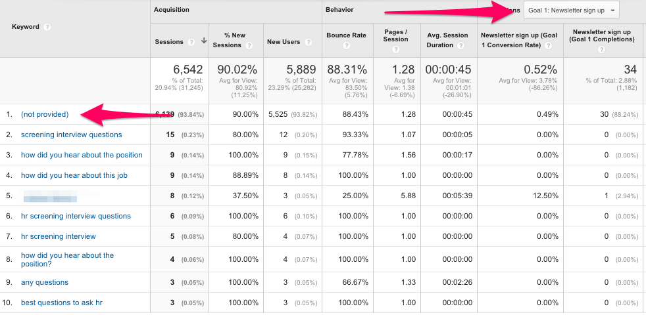The width and height of the screenshot is (646, 315).
Task: Open the Goal 1: Newsletter sign up dropdown
Action: [572, 10]
